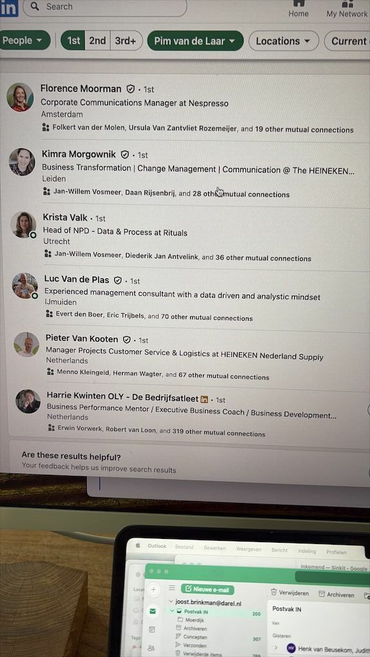This screenshot has width=370, height=657.
Task: Open the Home navigation icon
Action: [x=298, y=4]
